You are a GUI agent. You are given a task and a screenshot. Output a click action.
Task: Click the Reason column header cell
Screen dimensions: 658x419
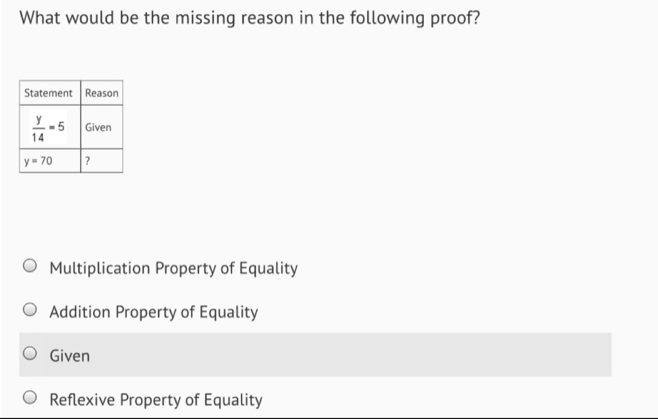coord(101,93)
